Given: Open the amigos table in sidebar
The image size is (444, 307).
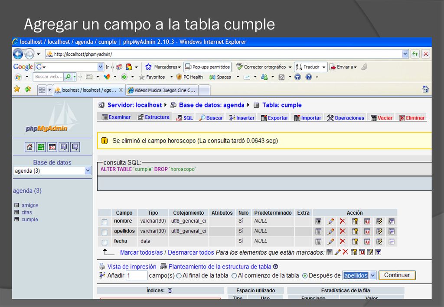Looking at the screenshot, I should click(x=30, y=205).
